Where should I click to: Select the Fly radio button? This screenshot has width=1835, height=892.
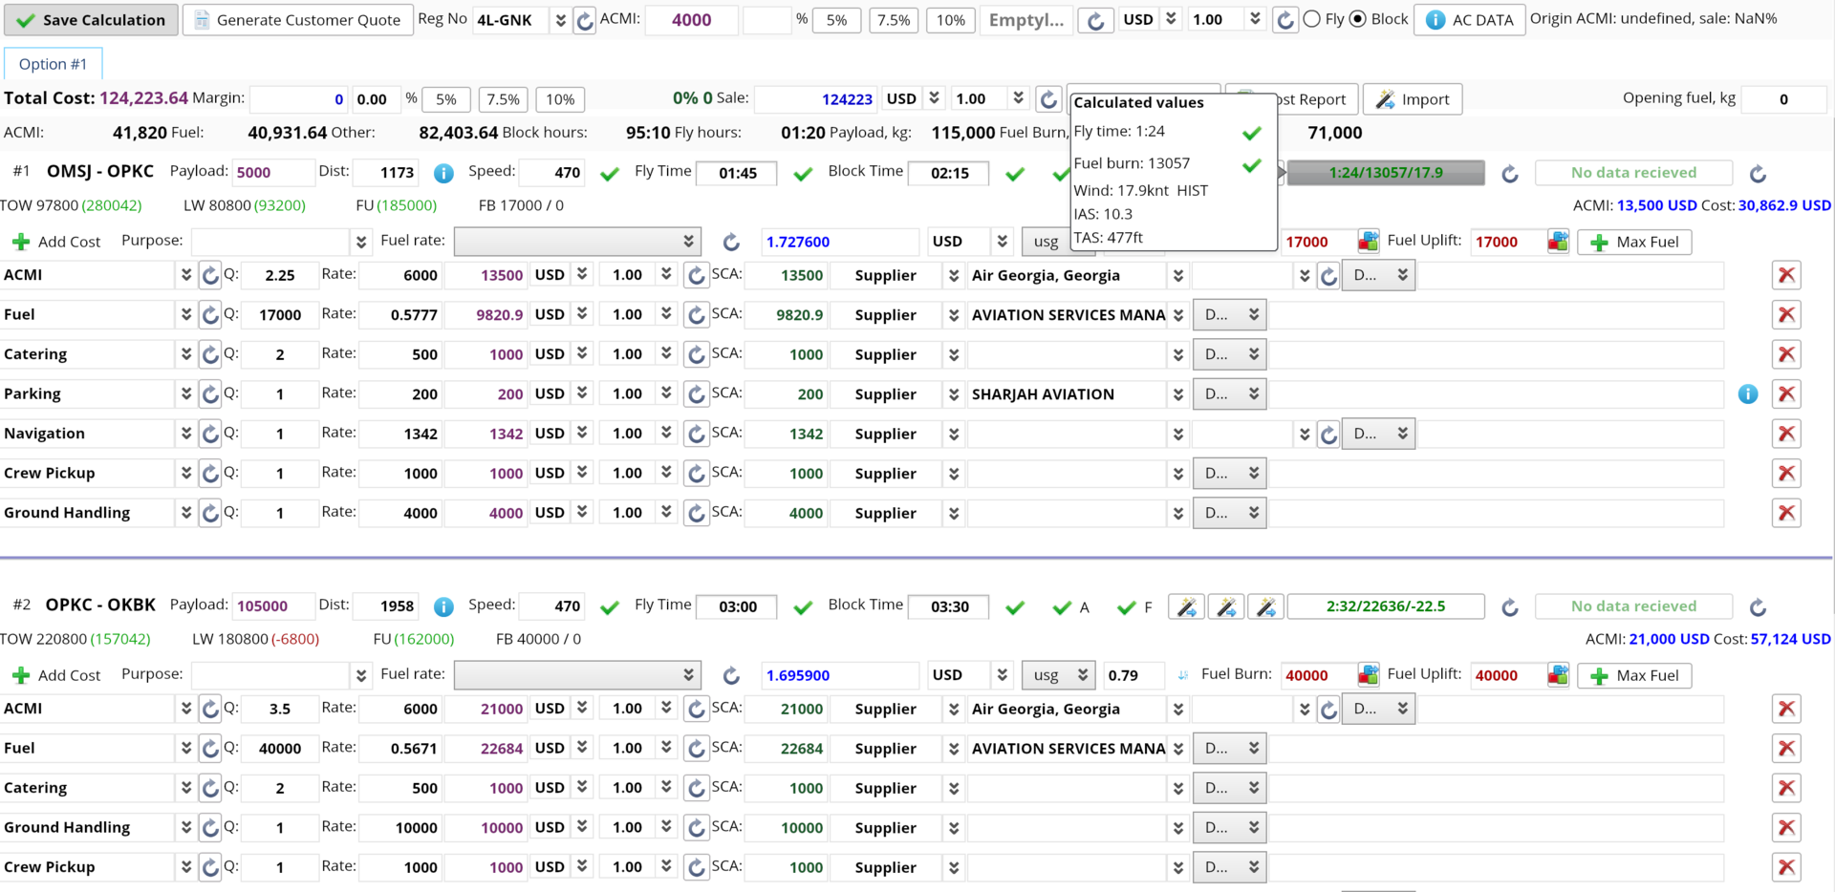(1313, 19)
